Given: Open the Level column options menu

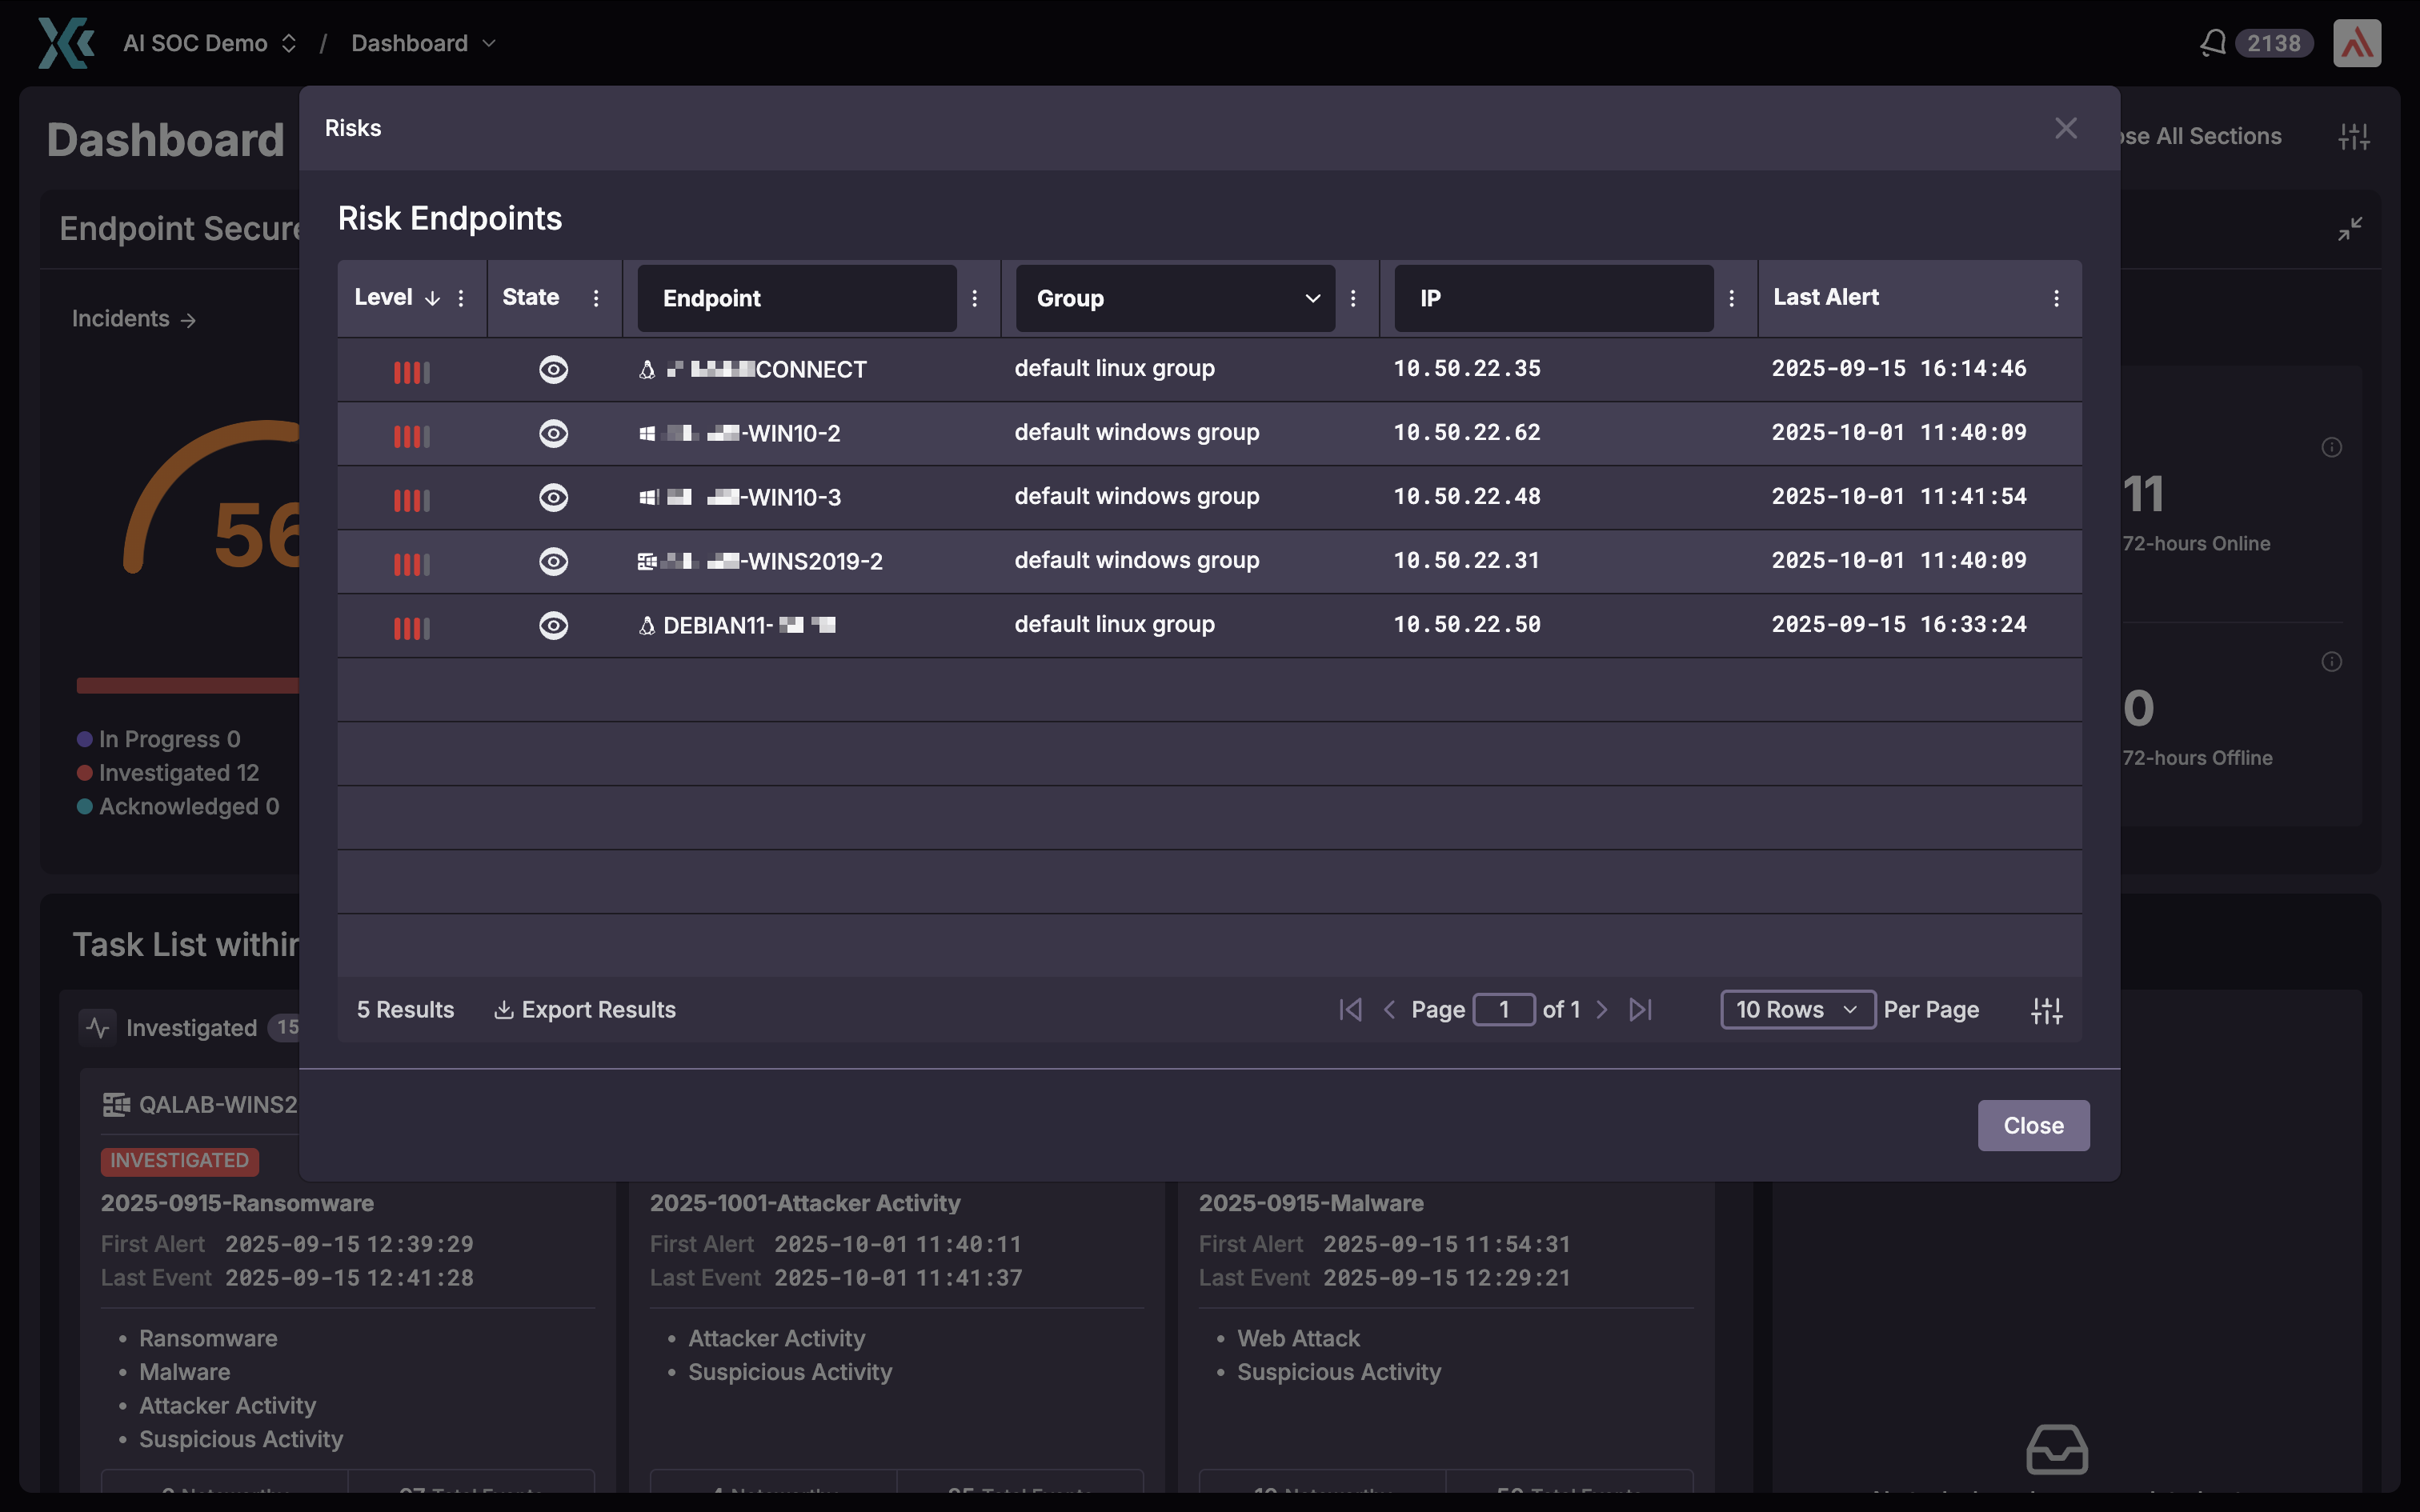Looking at the screenshot, I should [x=461, y=298].
